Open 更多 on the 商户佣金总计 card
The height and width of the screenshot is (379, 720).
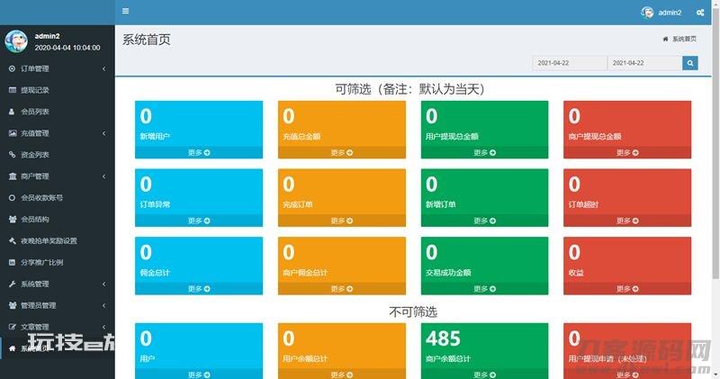click(x=342, y=288)
